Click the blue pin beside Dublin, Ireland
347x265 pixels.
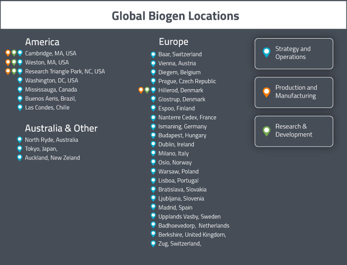pyautogui.click(x=153, y=145)
